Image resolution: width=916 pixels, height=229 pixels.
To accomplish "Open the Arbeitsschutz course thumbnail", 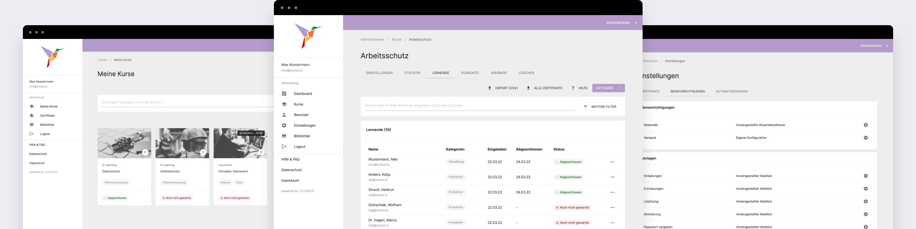I will (x=182, y=143).
